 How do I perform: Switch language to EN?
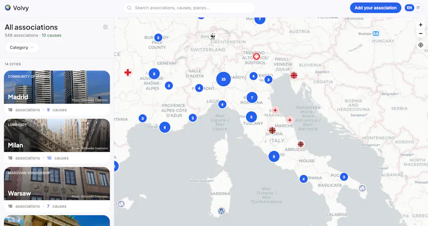tap(409, 7)
